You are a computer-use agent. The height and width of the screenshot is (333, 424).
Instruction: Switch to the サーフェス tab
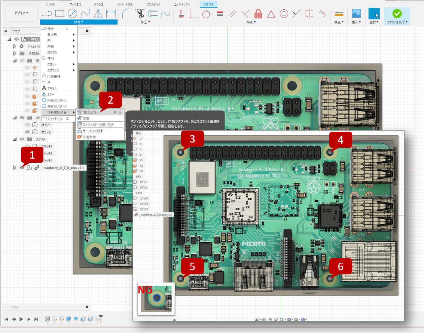75,4
